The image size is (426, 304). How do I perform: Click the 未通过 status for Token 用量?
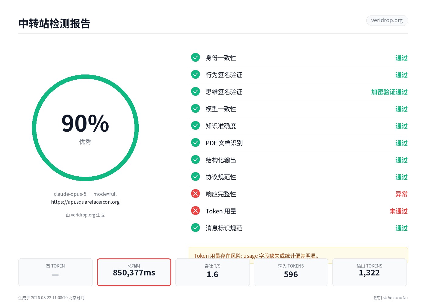coord(398,211)
